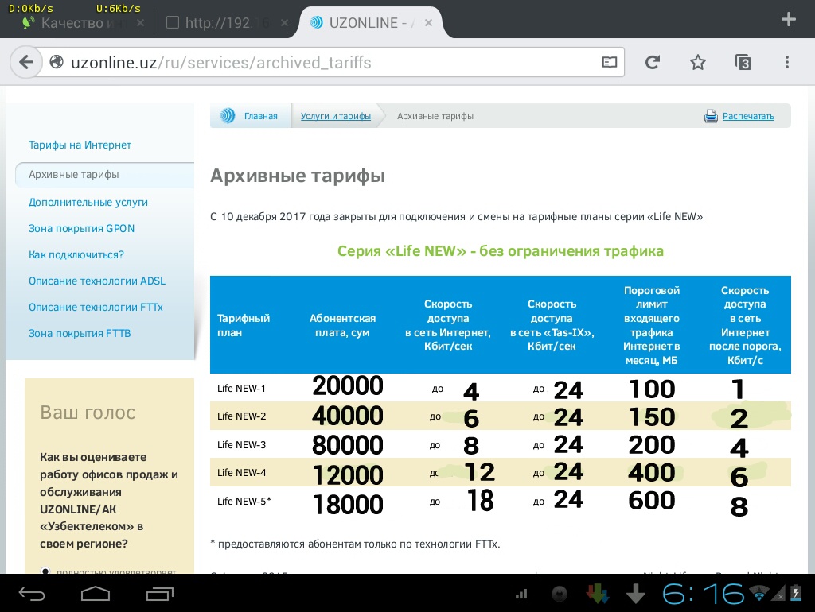Bookmark this page with the star icon

[697, 62]
